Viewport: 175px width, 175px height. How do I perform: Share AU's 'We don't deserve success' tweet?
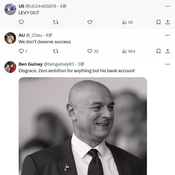click(x=168, y=51)
